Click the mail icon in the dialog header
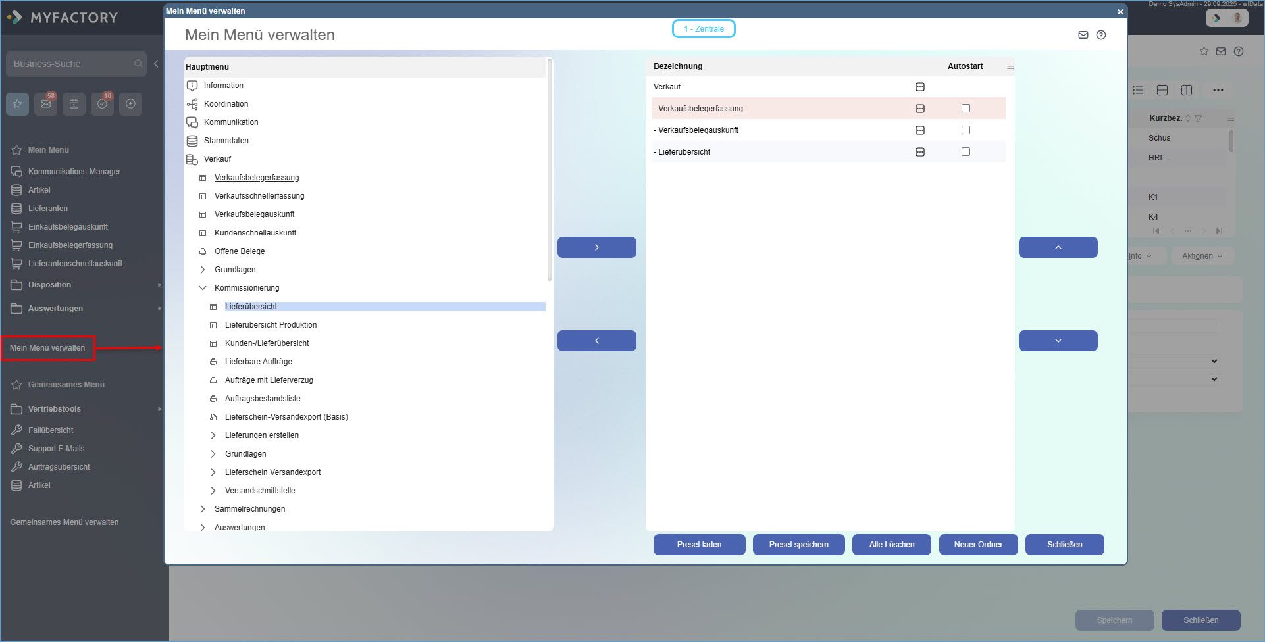Screen dimensions: 1265x642 (x=1083, y=35)
